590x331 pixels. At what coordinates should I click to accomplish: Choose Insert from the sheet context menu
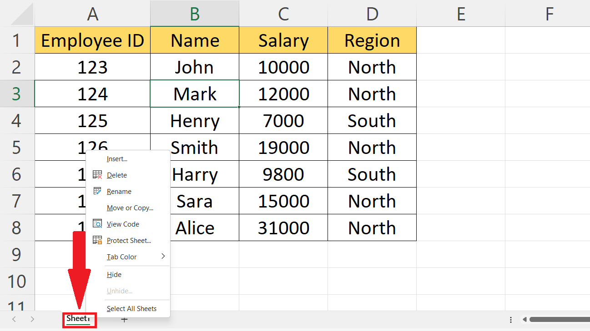pos(117,158)
